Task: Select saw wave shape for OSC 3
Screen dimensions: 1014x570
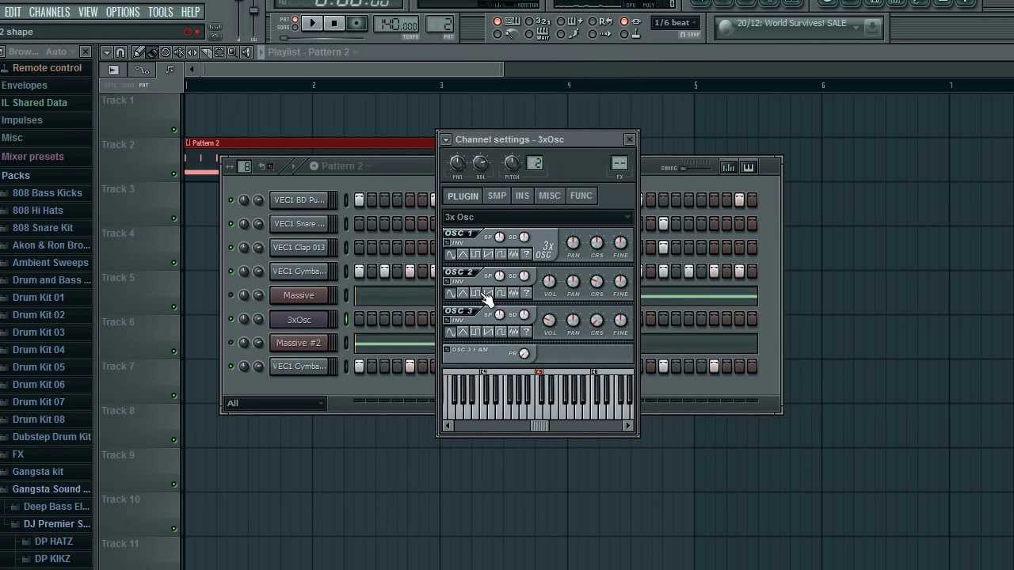Action: pyautogui.click(x=488, y=332)
